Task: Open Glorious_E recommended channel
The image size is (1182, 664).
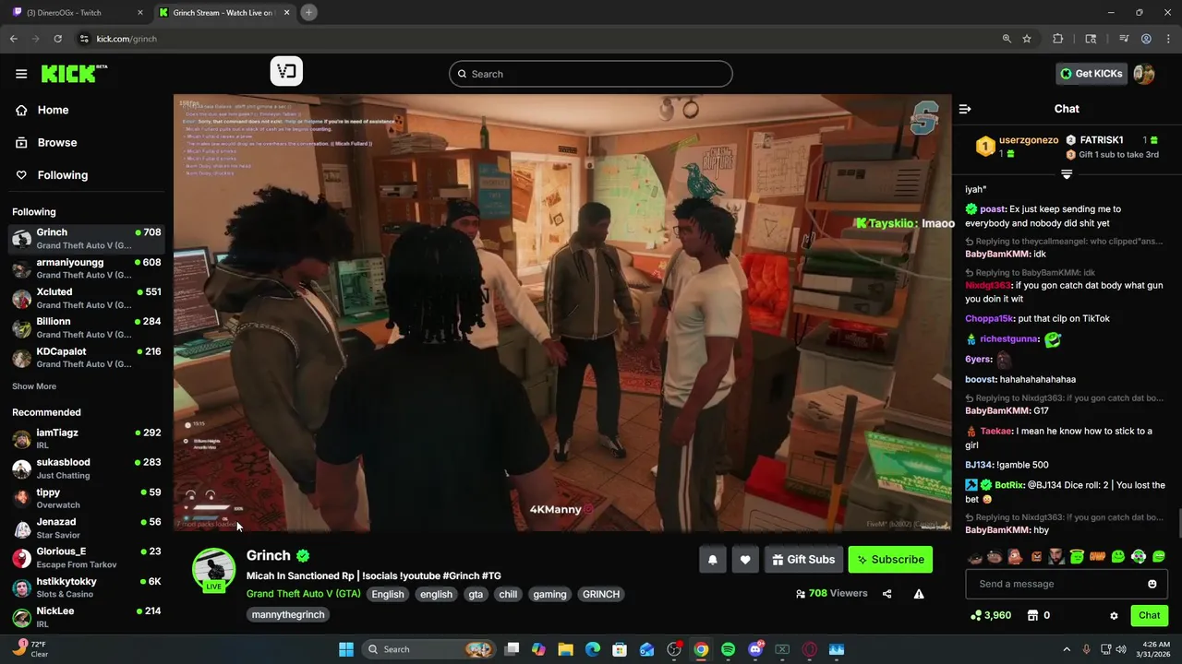Action: click(87, 557)
